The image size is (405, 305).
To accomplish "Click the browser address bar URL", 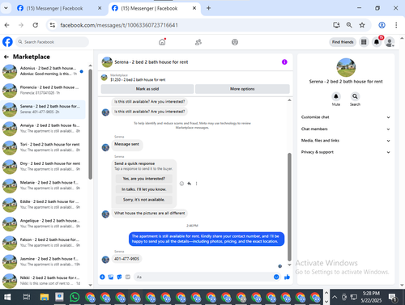I will tap(119, 25).
